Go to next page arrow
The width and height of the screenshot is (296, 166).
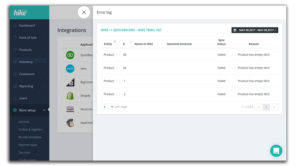[274, 107]
